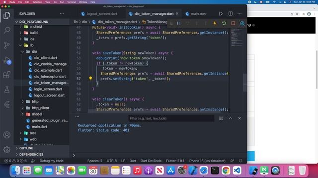Pause the debug session
Image resolution: width=318 pixels, height=178 pixels.
tap(178, 23)
